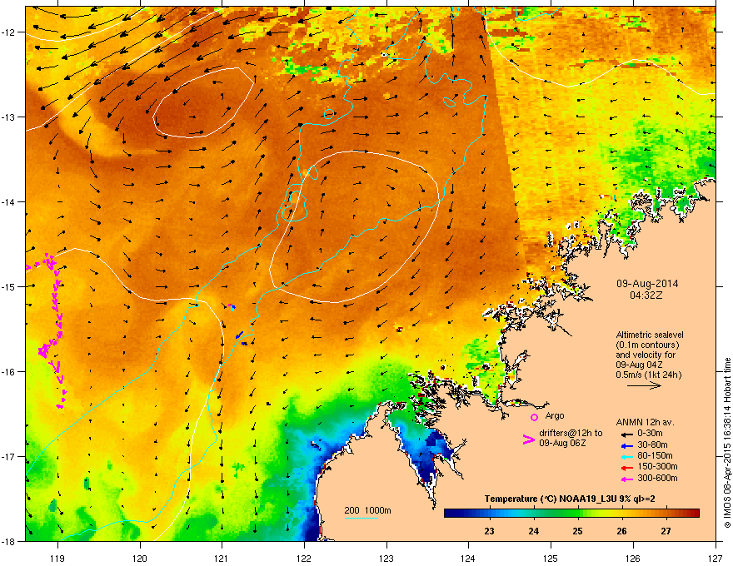Click the longitude axis label 123
Image resolution: width=733 pixels, height=566 pixels.
[386, 559]
